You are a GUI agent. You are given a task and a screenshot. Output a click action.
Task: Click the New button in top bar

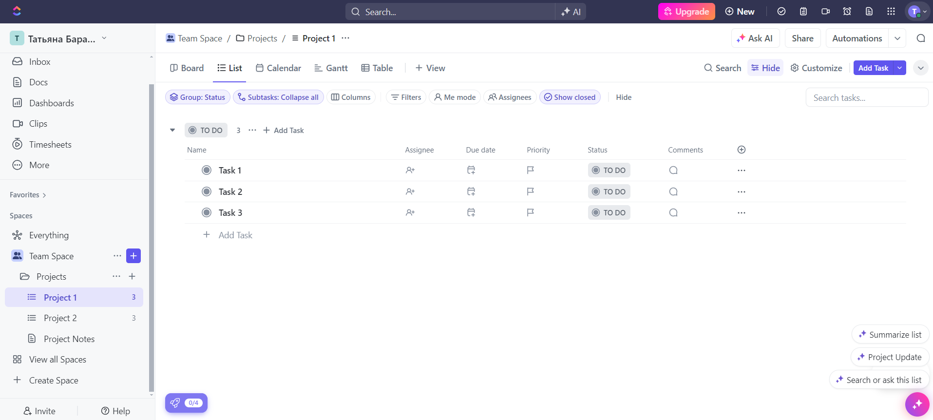pos(740,11)
